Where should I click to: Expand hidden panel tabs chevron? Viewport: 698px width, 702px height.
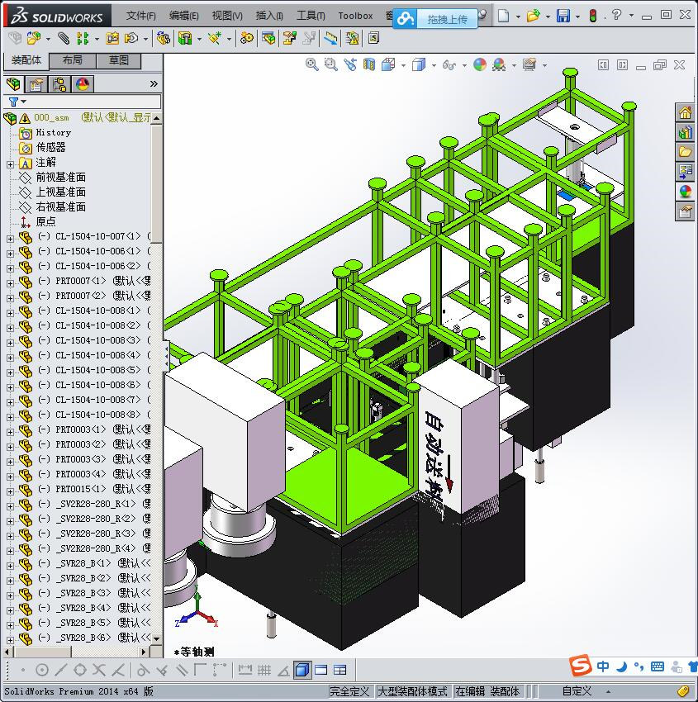click(x=154, y=83)
